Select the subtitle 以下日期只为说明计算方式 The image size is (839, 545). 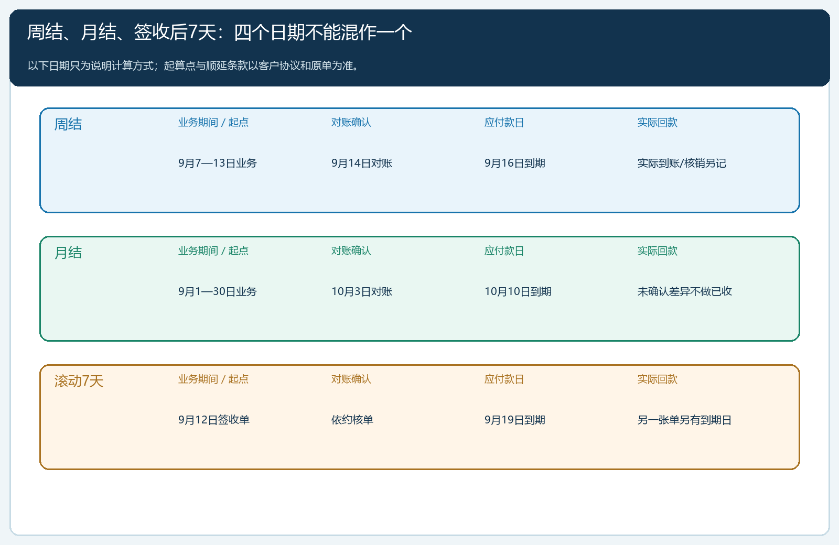click(91, 66)
